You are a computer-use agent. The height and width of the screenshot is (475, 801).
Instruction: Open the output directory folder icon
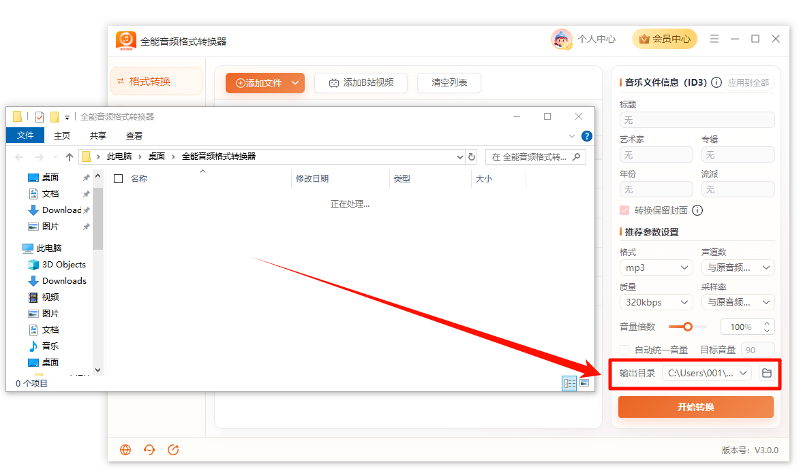pyautogui.click(x=766, y=373)
